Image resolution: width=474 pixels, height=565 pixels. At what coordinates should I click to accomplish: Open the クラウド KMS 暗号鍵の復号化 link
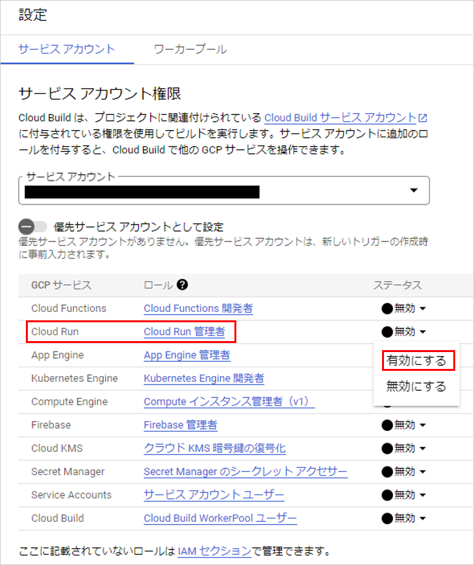pyautogui.click(x=215, y=449)
